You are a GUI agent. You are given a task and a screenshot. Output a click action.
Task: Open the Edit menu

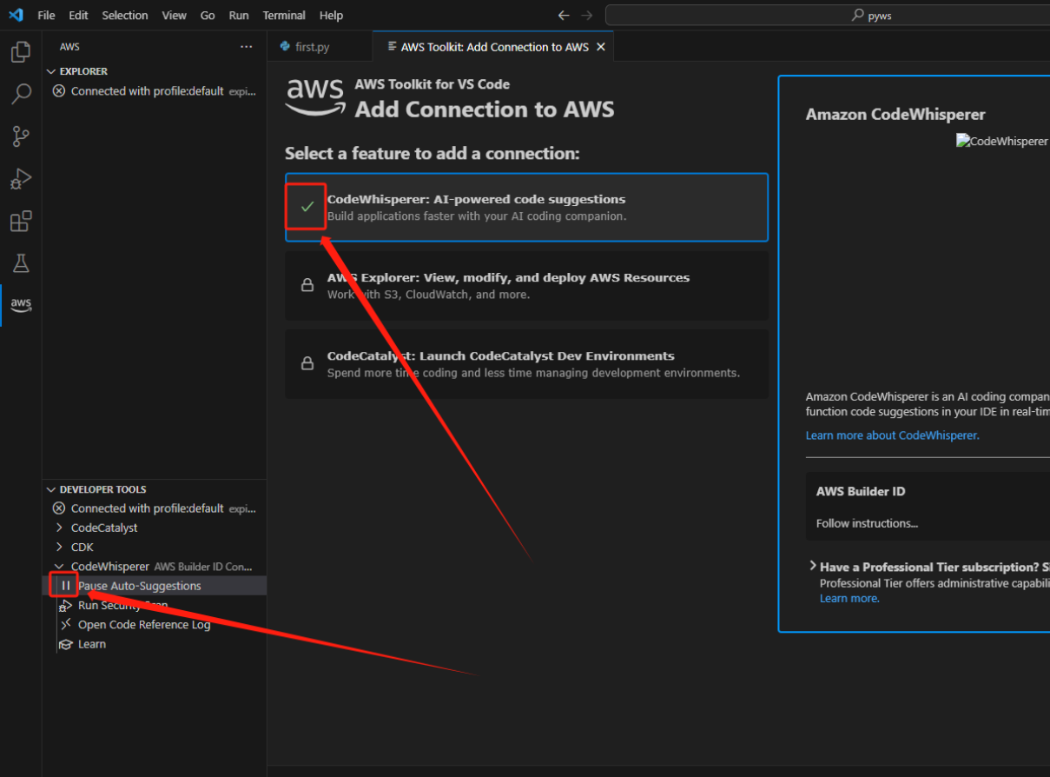(78, 15)
